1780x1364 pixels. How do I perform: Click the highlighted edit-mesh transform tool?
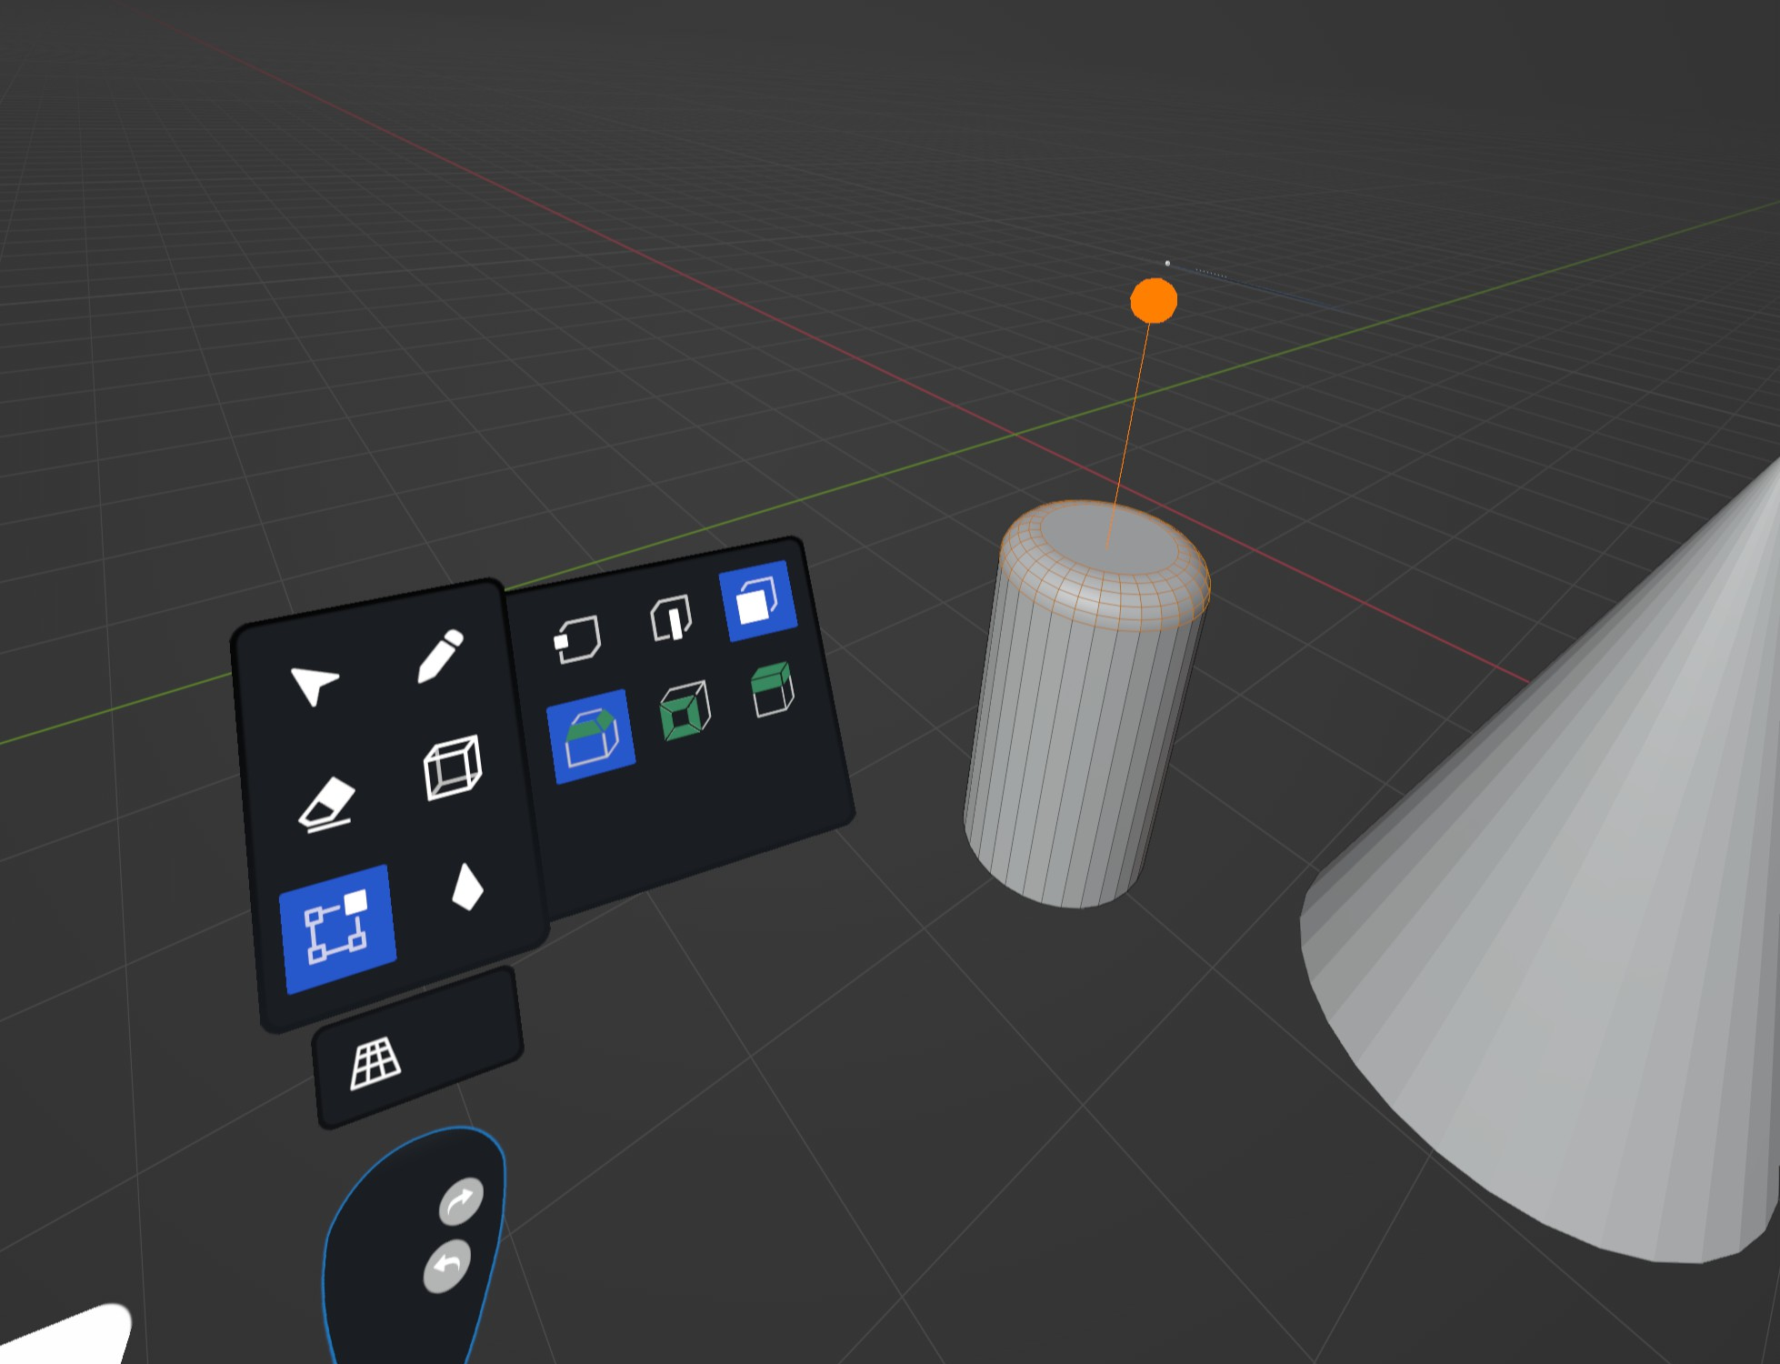(337, 928)
